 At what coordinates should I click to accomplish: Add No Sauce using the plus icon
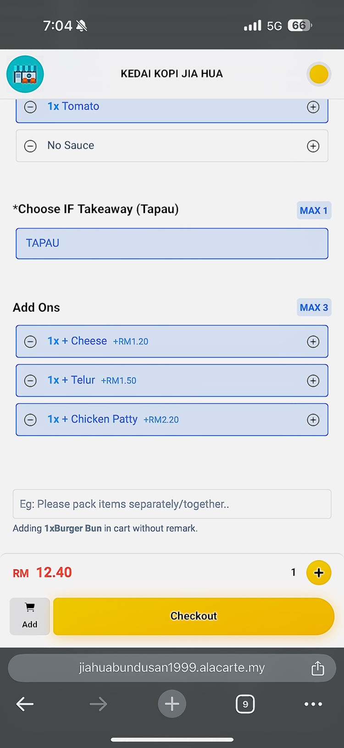(313, 146)
